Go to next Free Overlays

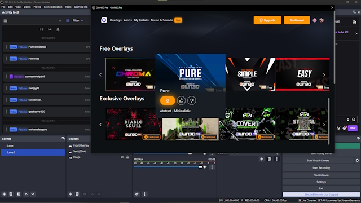(x=324, y=75)
